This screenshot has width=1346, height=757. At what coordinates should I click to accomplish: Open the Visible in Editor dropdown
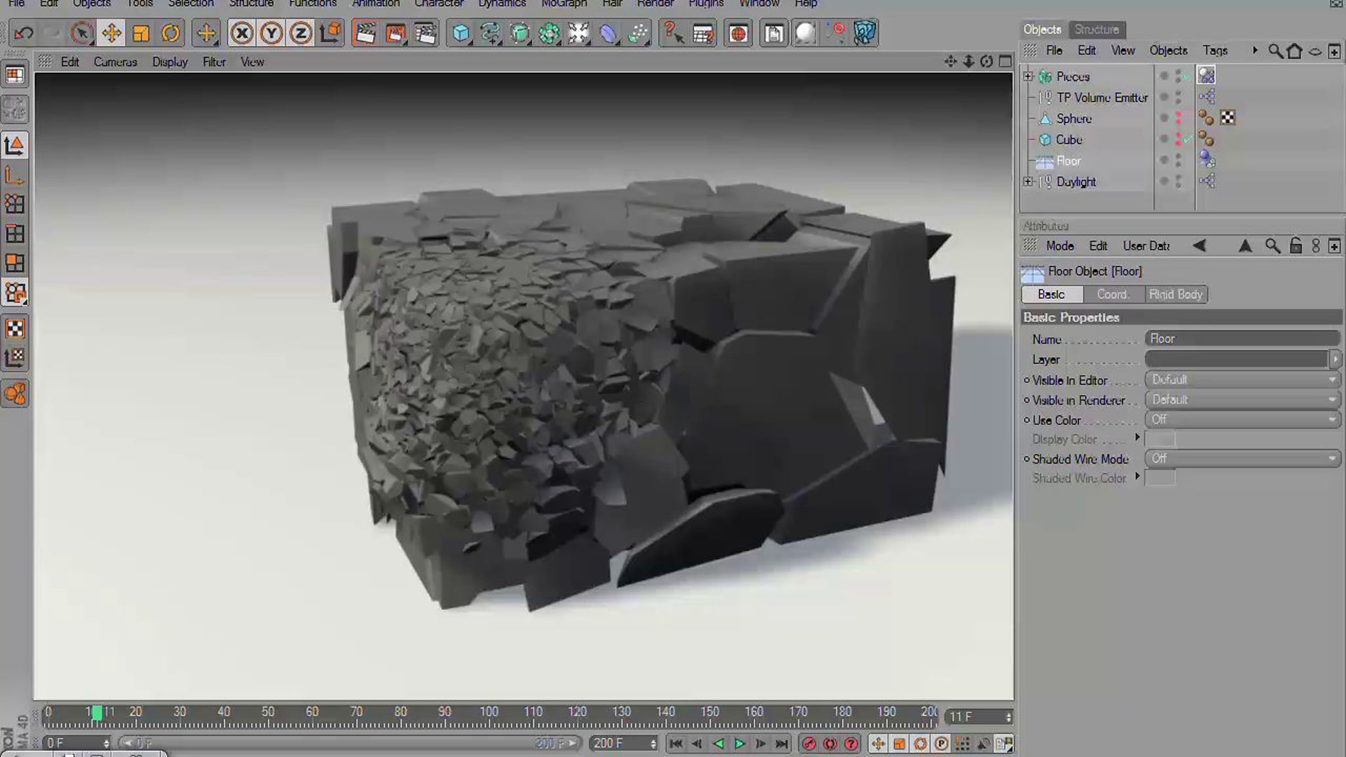(x=1242, y=380)
